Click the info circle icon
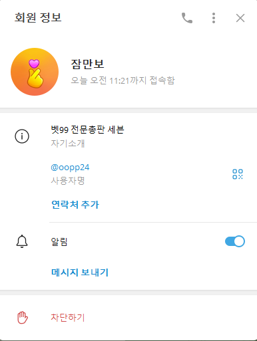The width and height of the screenshot is (257, 341). coord(22,136)
